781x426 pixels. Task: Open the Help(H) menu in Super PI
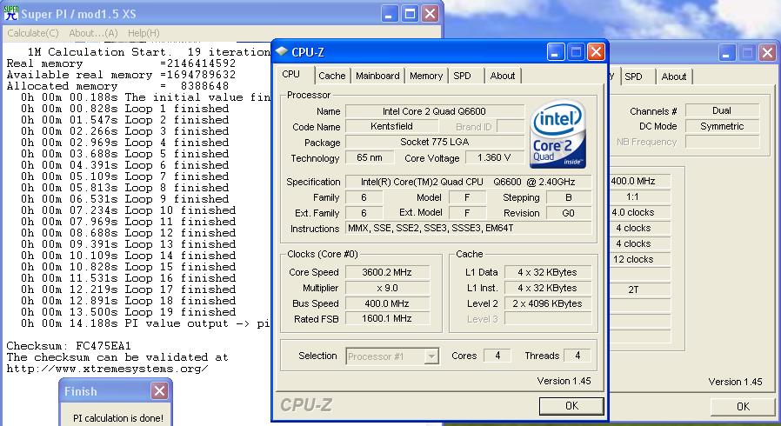[x=144, y=33]
